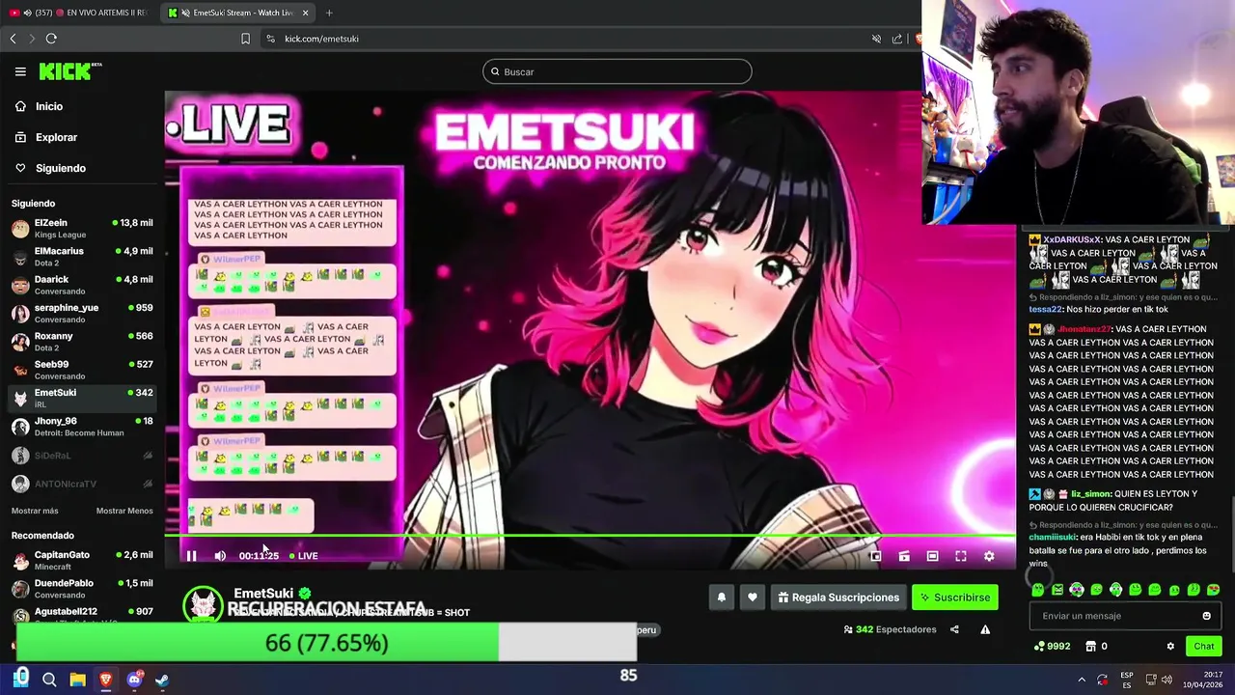
Task: Open the Kick hamburger sidebar menu
Action: coord(20,71)
